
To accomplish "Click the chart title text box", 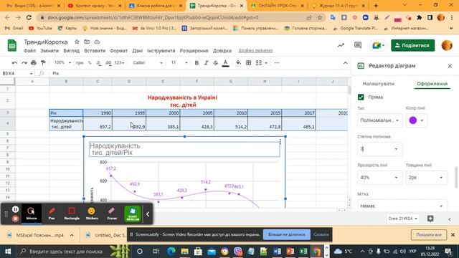I will [184, 149].
